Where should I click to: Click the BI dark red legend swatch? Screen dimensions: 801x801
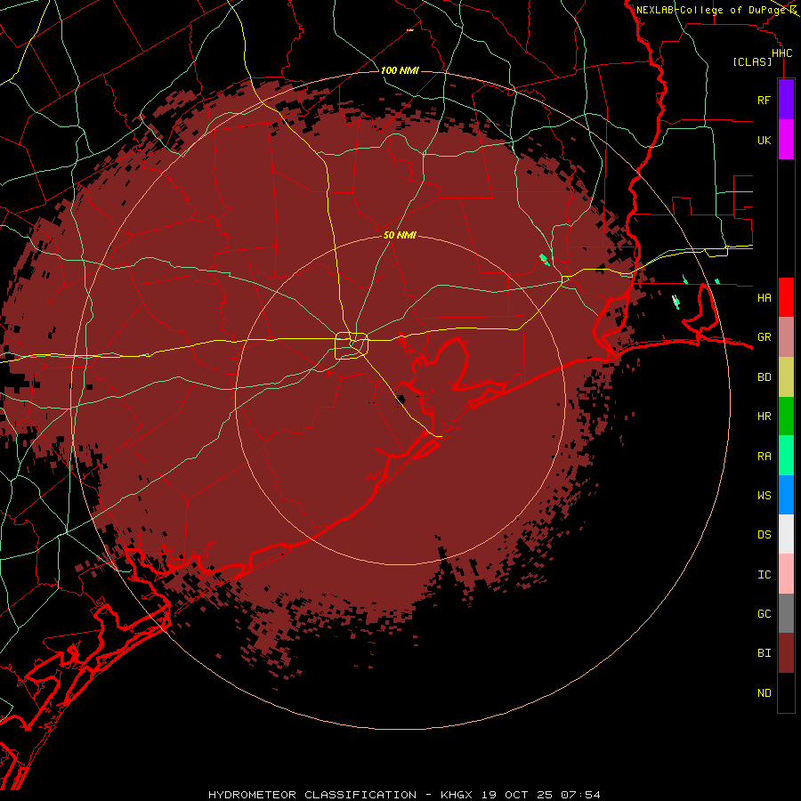point(786,653)
